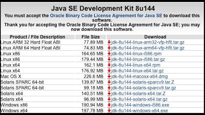This screenshot has width=205, height=115.
Task: Download the jdk-8u144-linux-x64.rpm file
Action: [136, 65]
